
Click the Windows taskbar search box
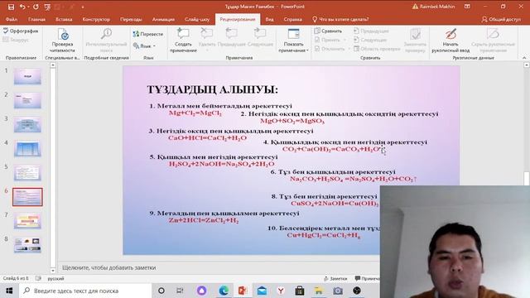tap(85, 291)
